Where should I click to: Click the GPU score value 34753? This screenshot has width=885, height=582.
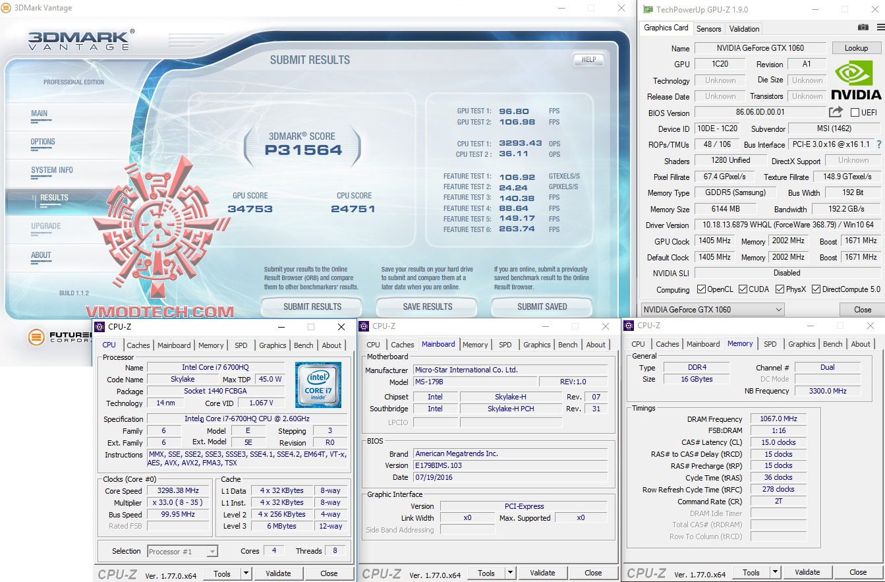(250, 209)
